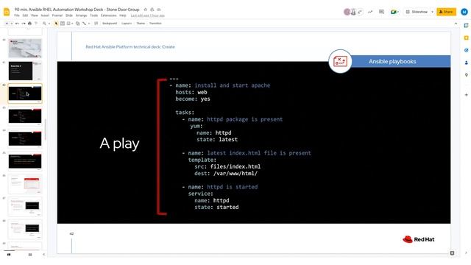The width and height of the screenshot is (471, 265).
Task: Open the Edit menu
Action: click(x=25, y=15)
